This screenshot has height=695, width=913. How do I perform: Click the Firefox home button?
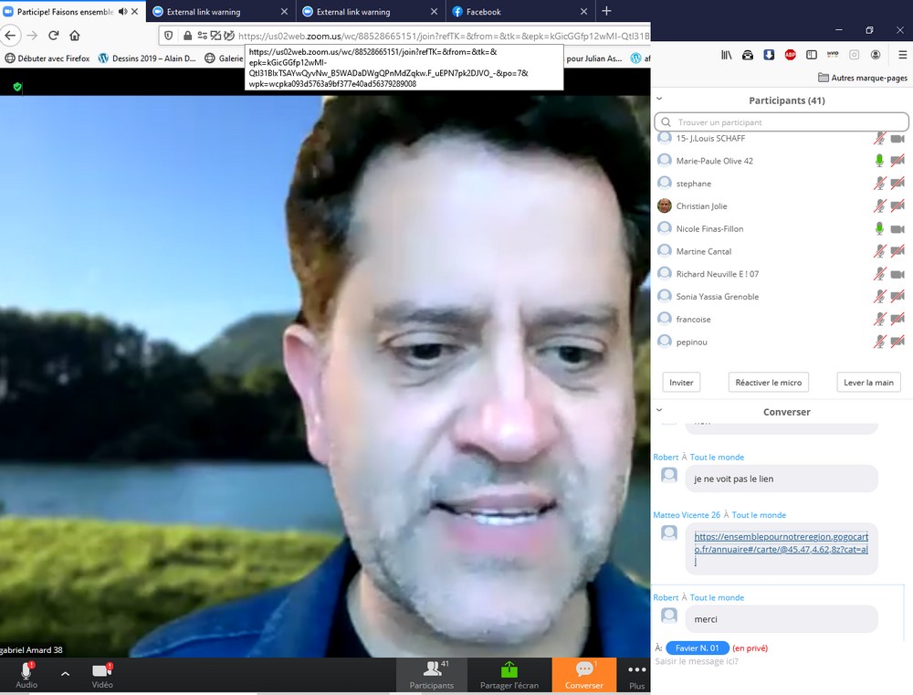point(75,36)
